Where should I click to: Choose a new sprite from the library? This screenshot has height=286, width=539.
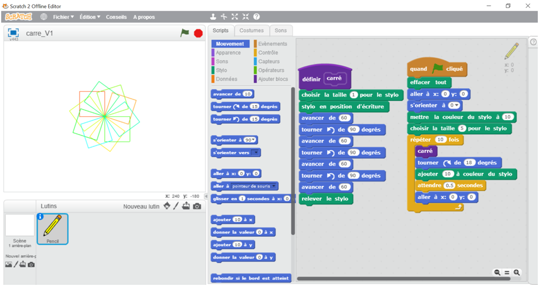[166, 206]
